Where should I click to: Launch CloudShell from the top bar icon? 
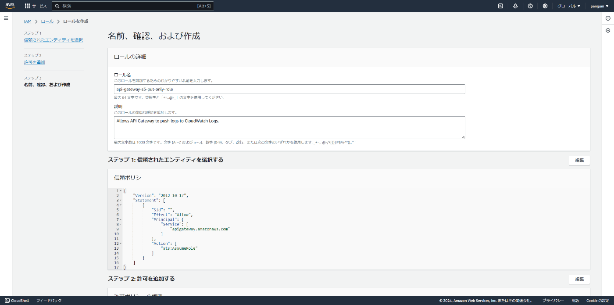pyautogui.click(x=500, y=6)
